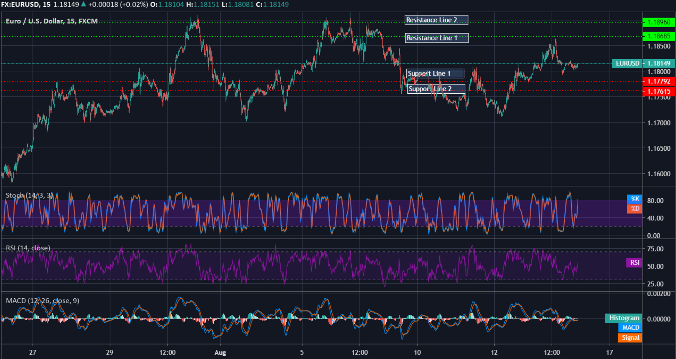Screen dimensions: 676x359
Task: Click the RSI legend label
Action: click(634, 262)
